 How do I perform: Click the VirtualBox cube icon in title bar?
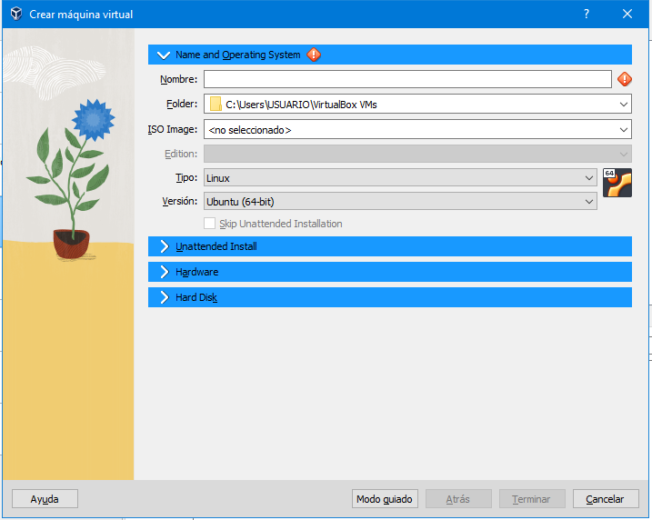coord(16,14)
